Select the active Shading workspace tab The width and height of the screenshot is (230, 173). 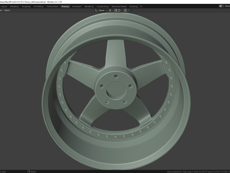pyautogui.click(x=65, y=7)
